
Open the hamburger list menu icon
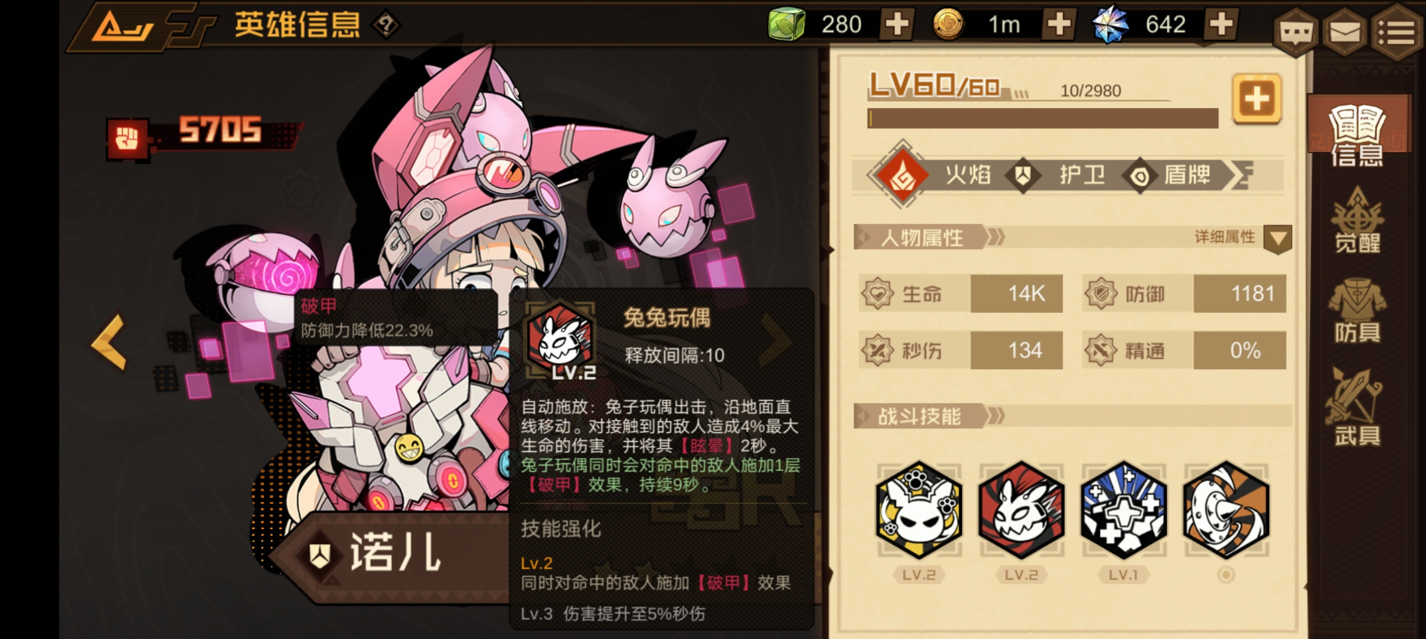pyautogui.click(x=1396, y=33)
